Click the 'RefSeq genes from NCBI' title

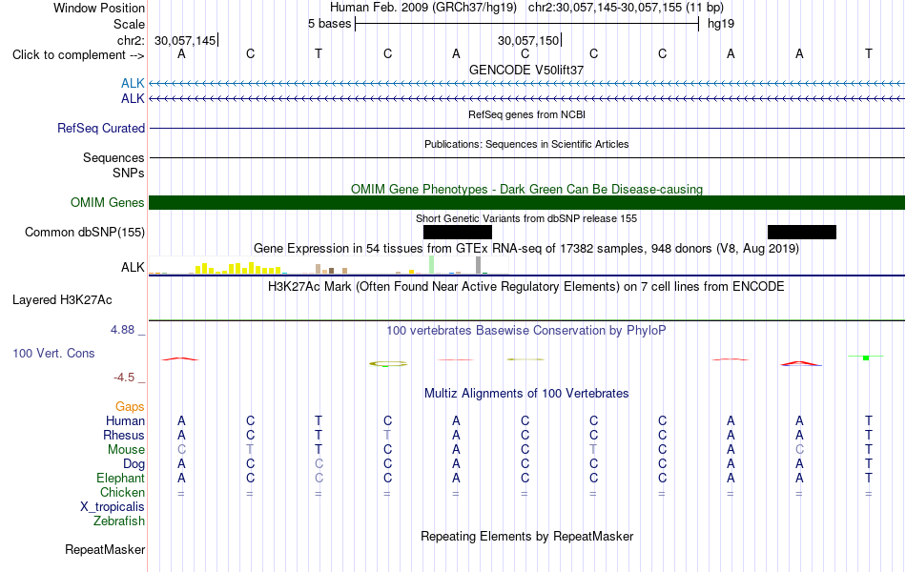click(x=527, y=114)
